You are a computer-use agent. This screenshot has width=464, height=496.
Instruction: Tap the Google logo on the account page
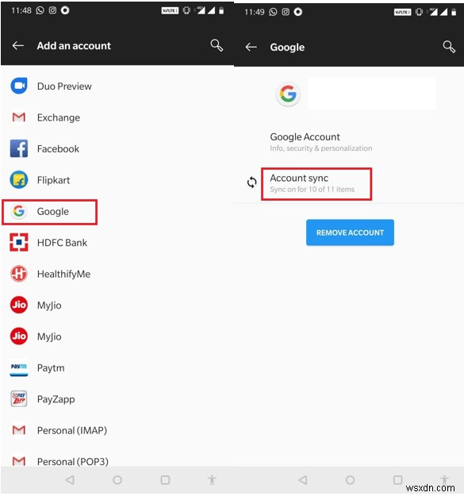point(288,94)
